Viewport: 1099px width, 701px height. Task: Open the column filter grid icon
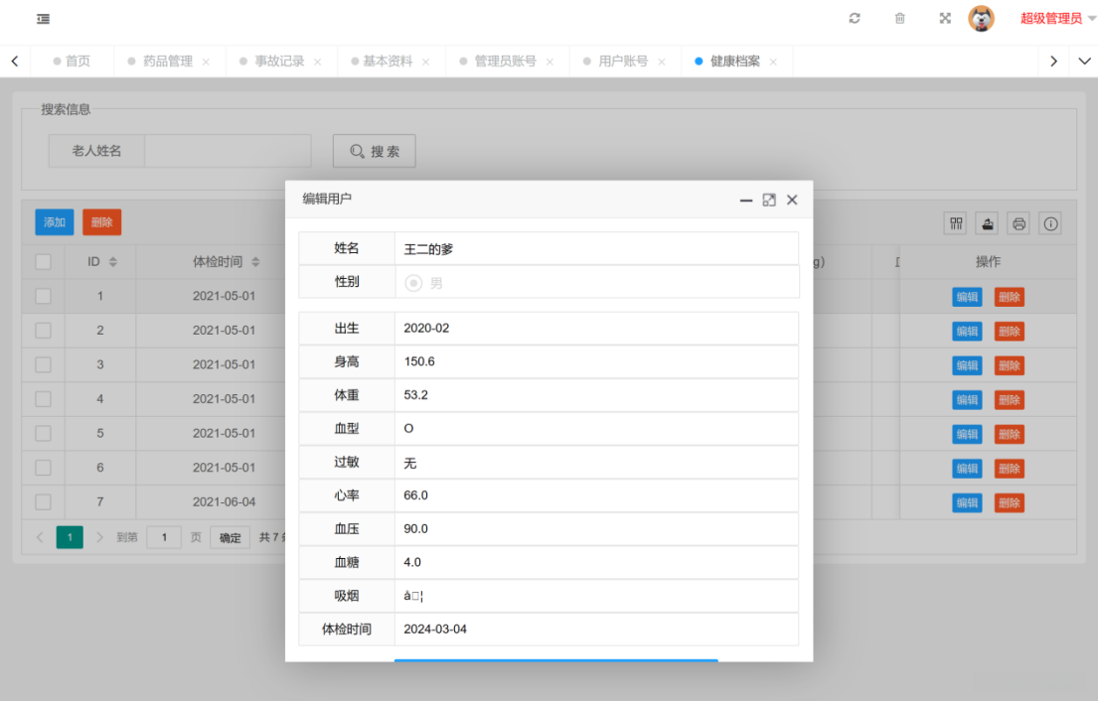956,223
